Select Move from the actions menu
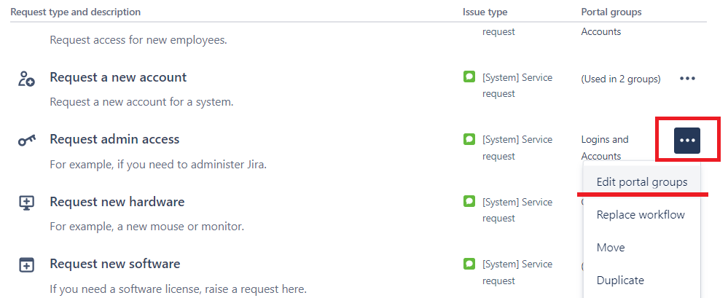This screenshot has width=728, height=298. coord(611,248)
